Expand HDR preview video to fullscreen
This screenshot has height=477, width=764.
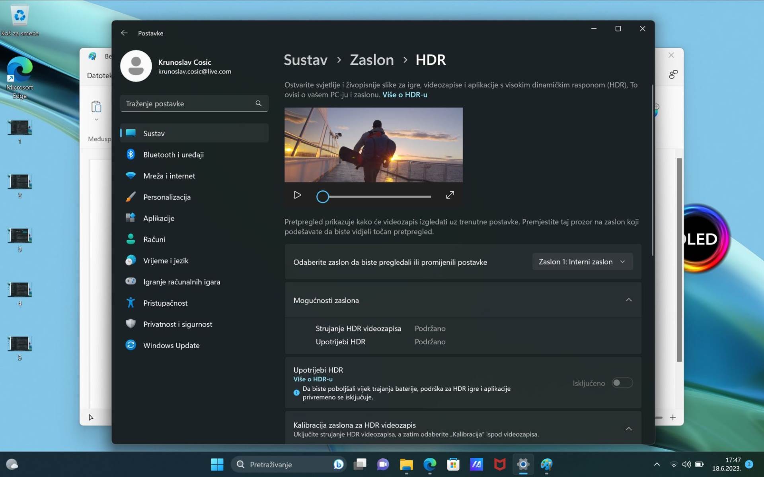(x=450, y=195)
